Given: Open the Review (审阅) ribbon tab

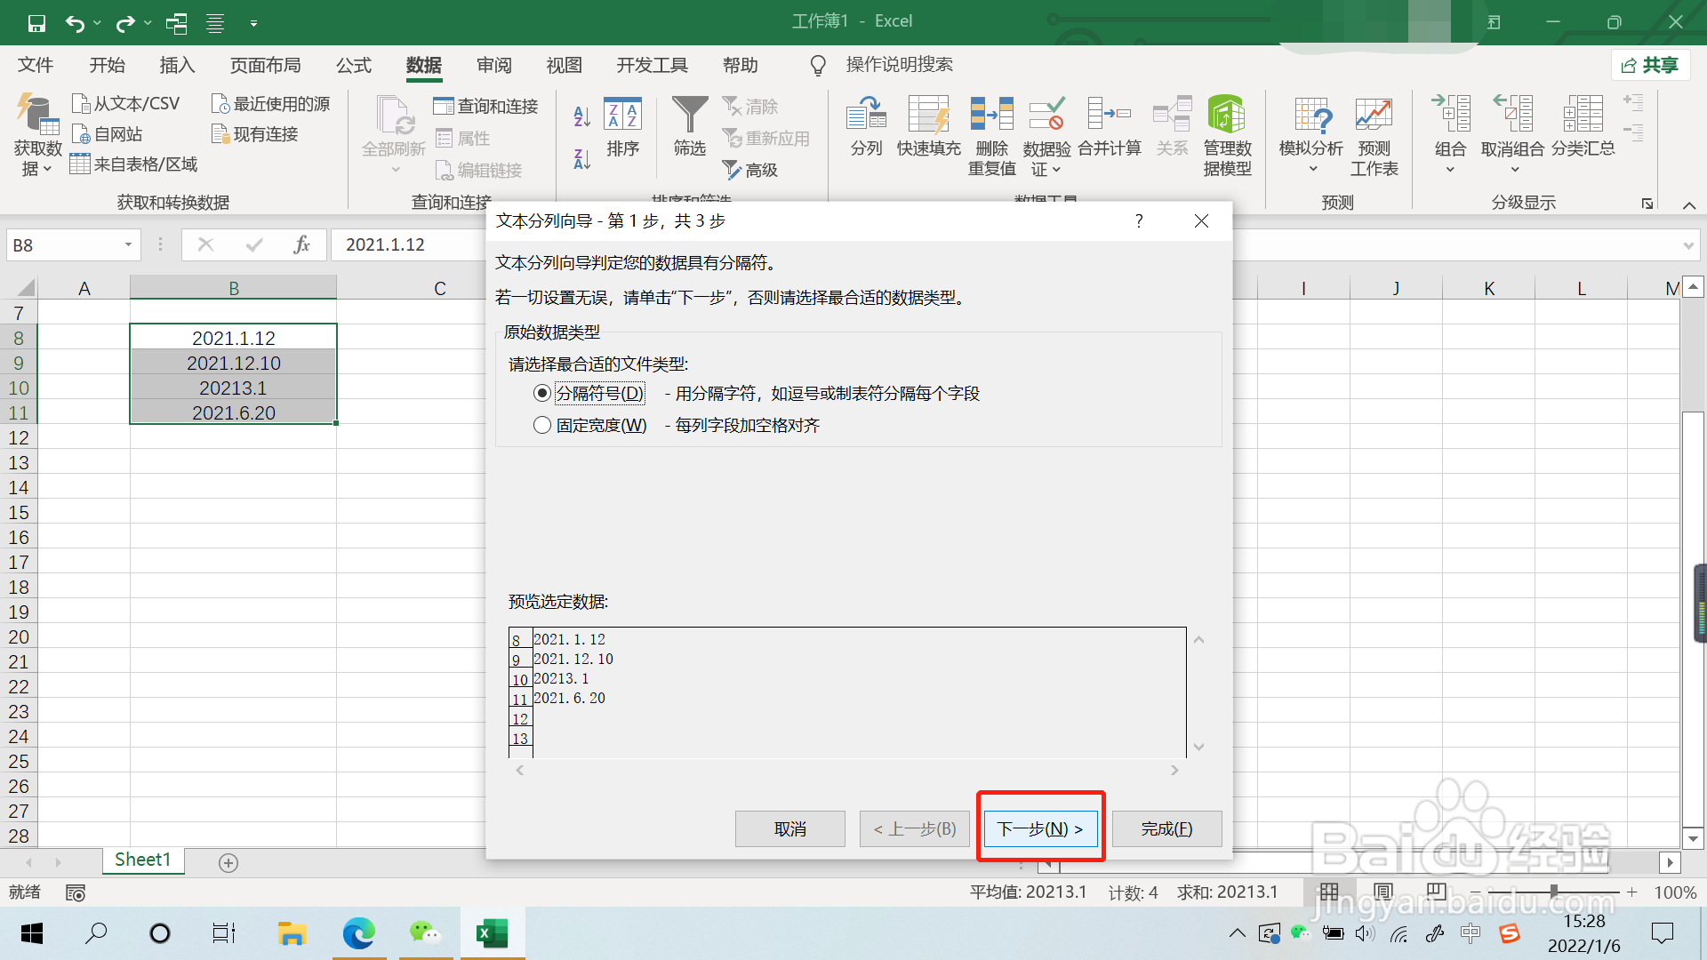Looking at the screenshot, I should pos(493,65).
